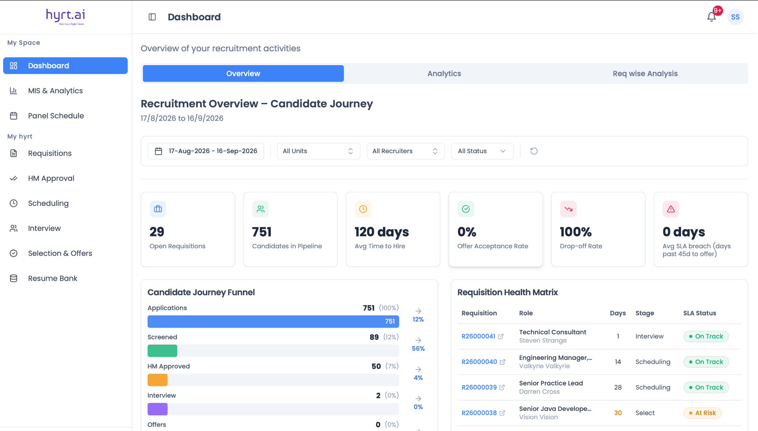Image resolution: width=758 pixels, height=431 pixels.
Task: Open Scheduling in sidebar
Action: click(65, 203)
